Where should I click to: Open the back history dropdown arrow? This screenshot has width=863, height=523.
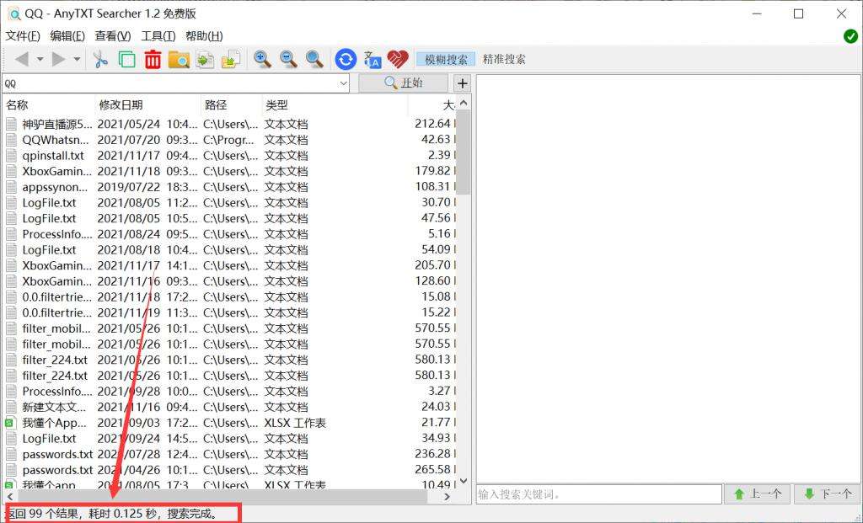tap(40, 59)
